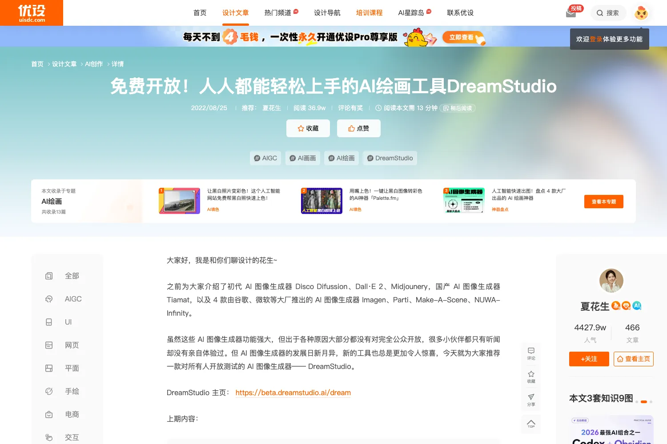
Task: Open thumbnail of Palette.fm article
Action: tap(322, 201)
